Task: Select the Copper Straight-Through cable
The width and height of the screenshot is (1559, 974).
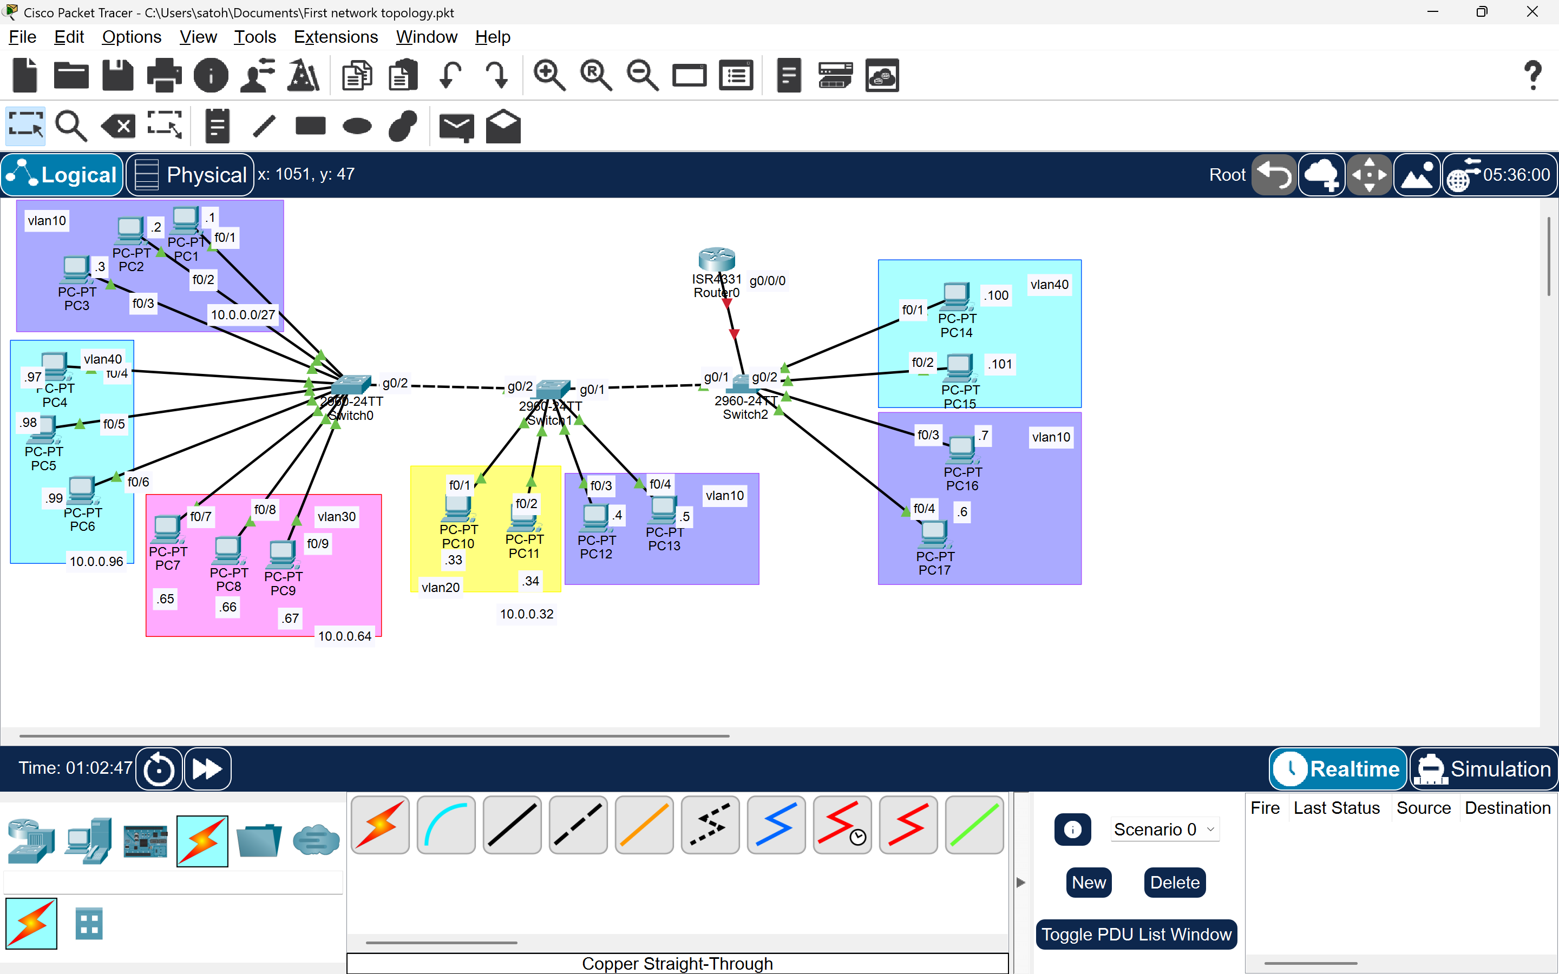Action: tap(512, 825)
